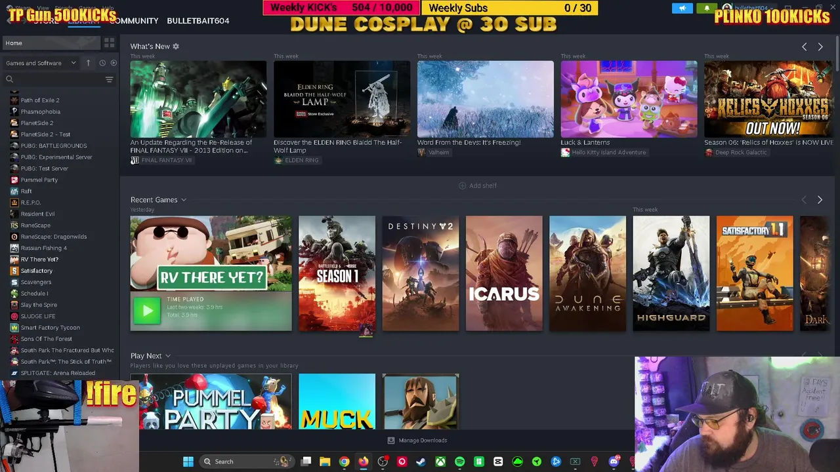The width and height of the screenshot is (840, 472).
Task: Open Google Chrome from taskbar
Action: coord(344,462)
